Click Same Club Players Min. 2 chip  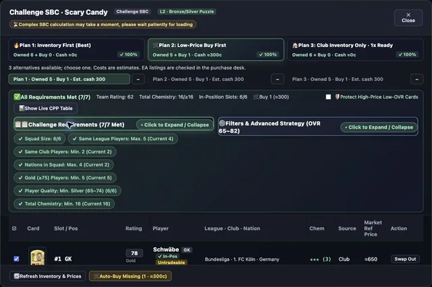pyautogui.click(x=65, y=152)
